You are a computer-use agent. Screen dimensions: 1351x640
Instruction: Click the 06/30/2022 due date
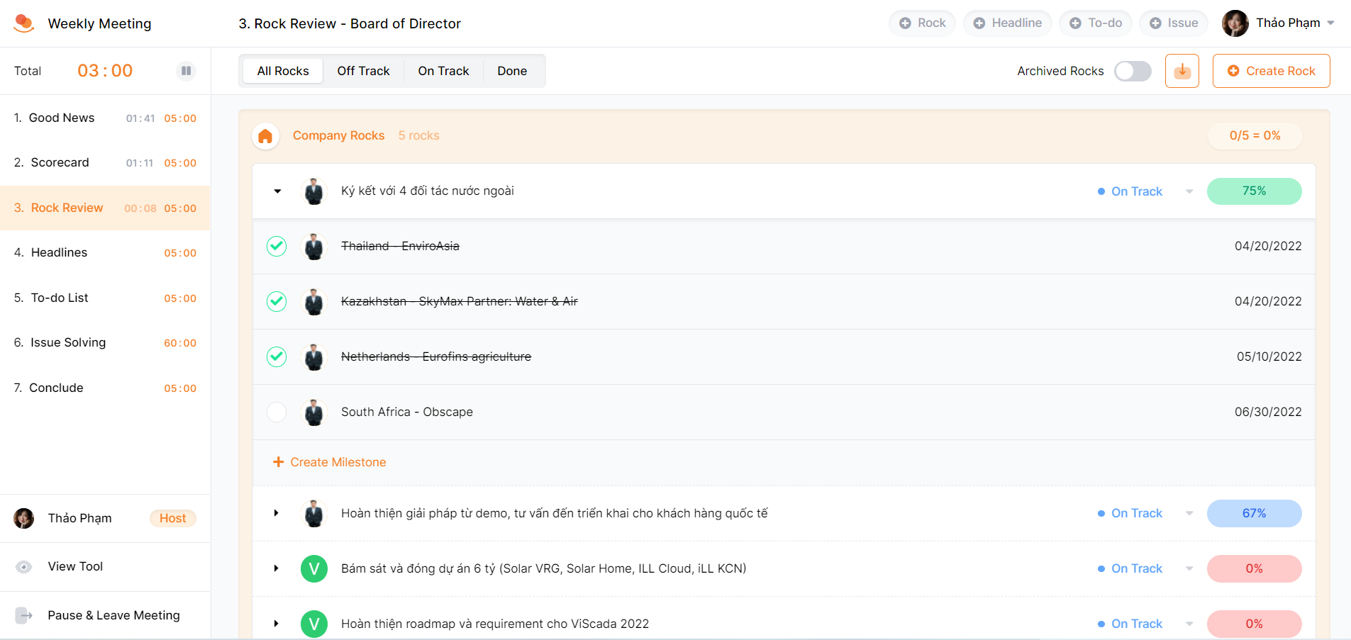click(x=1268, y=412)
